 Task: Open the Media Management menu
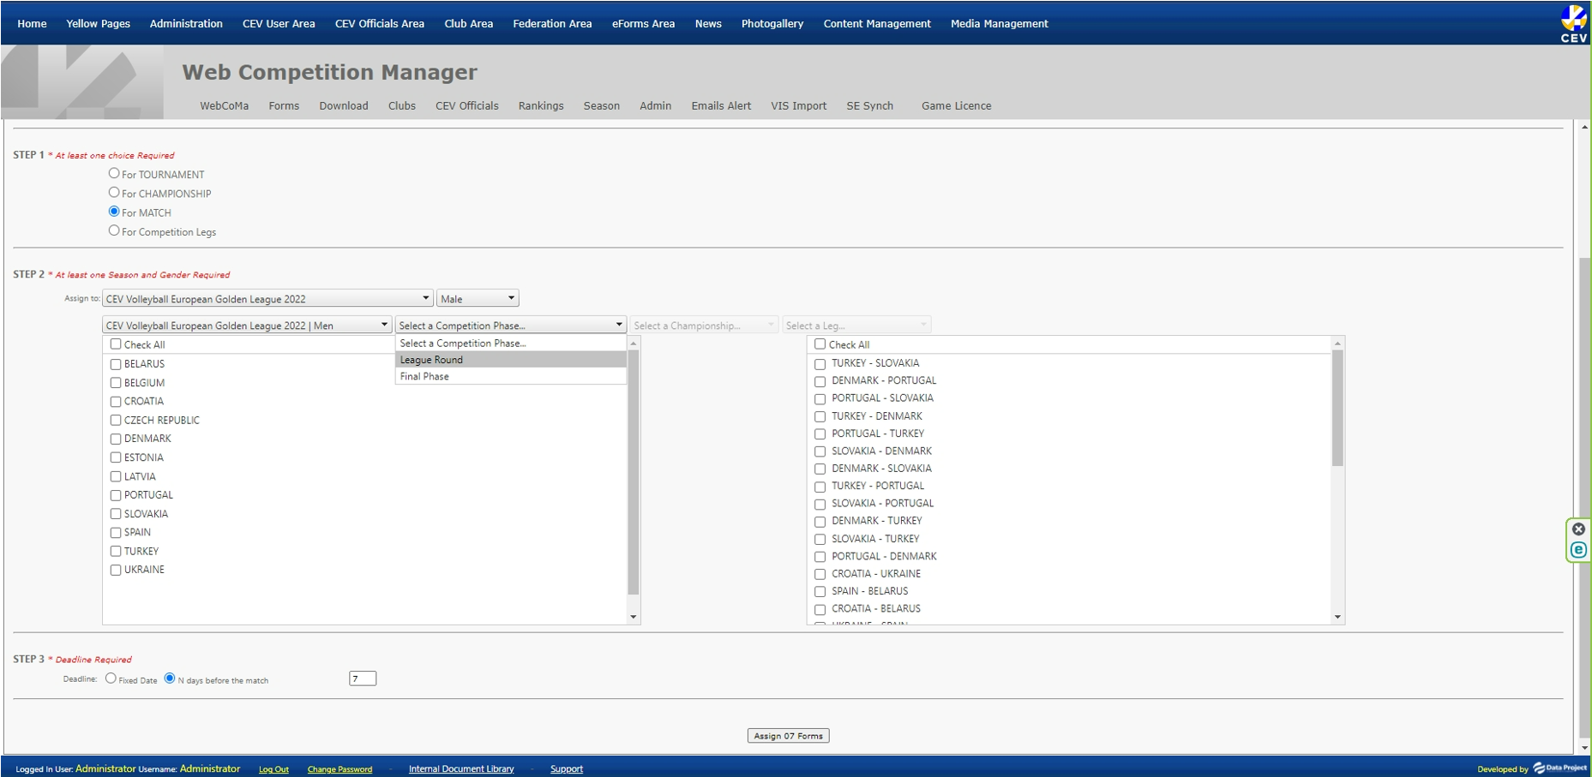(1000, 24)
